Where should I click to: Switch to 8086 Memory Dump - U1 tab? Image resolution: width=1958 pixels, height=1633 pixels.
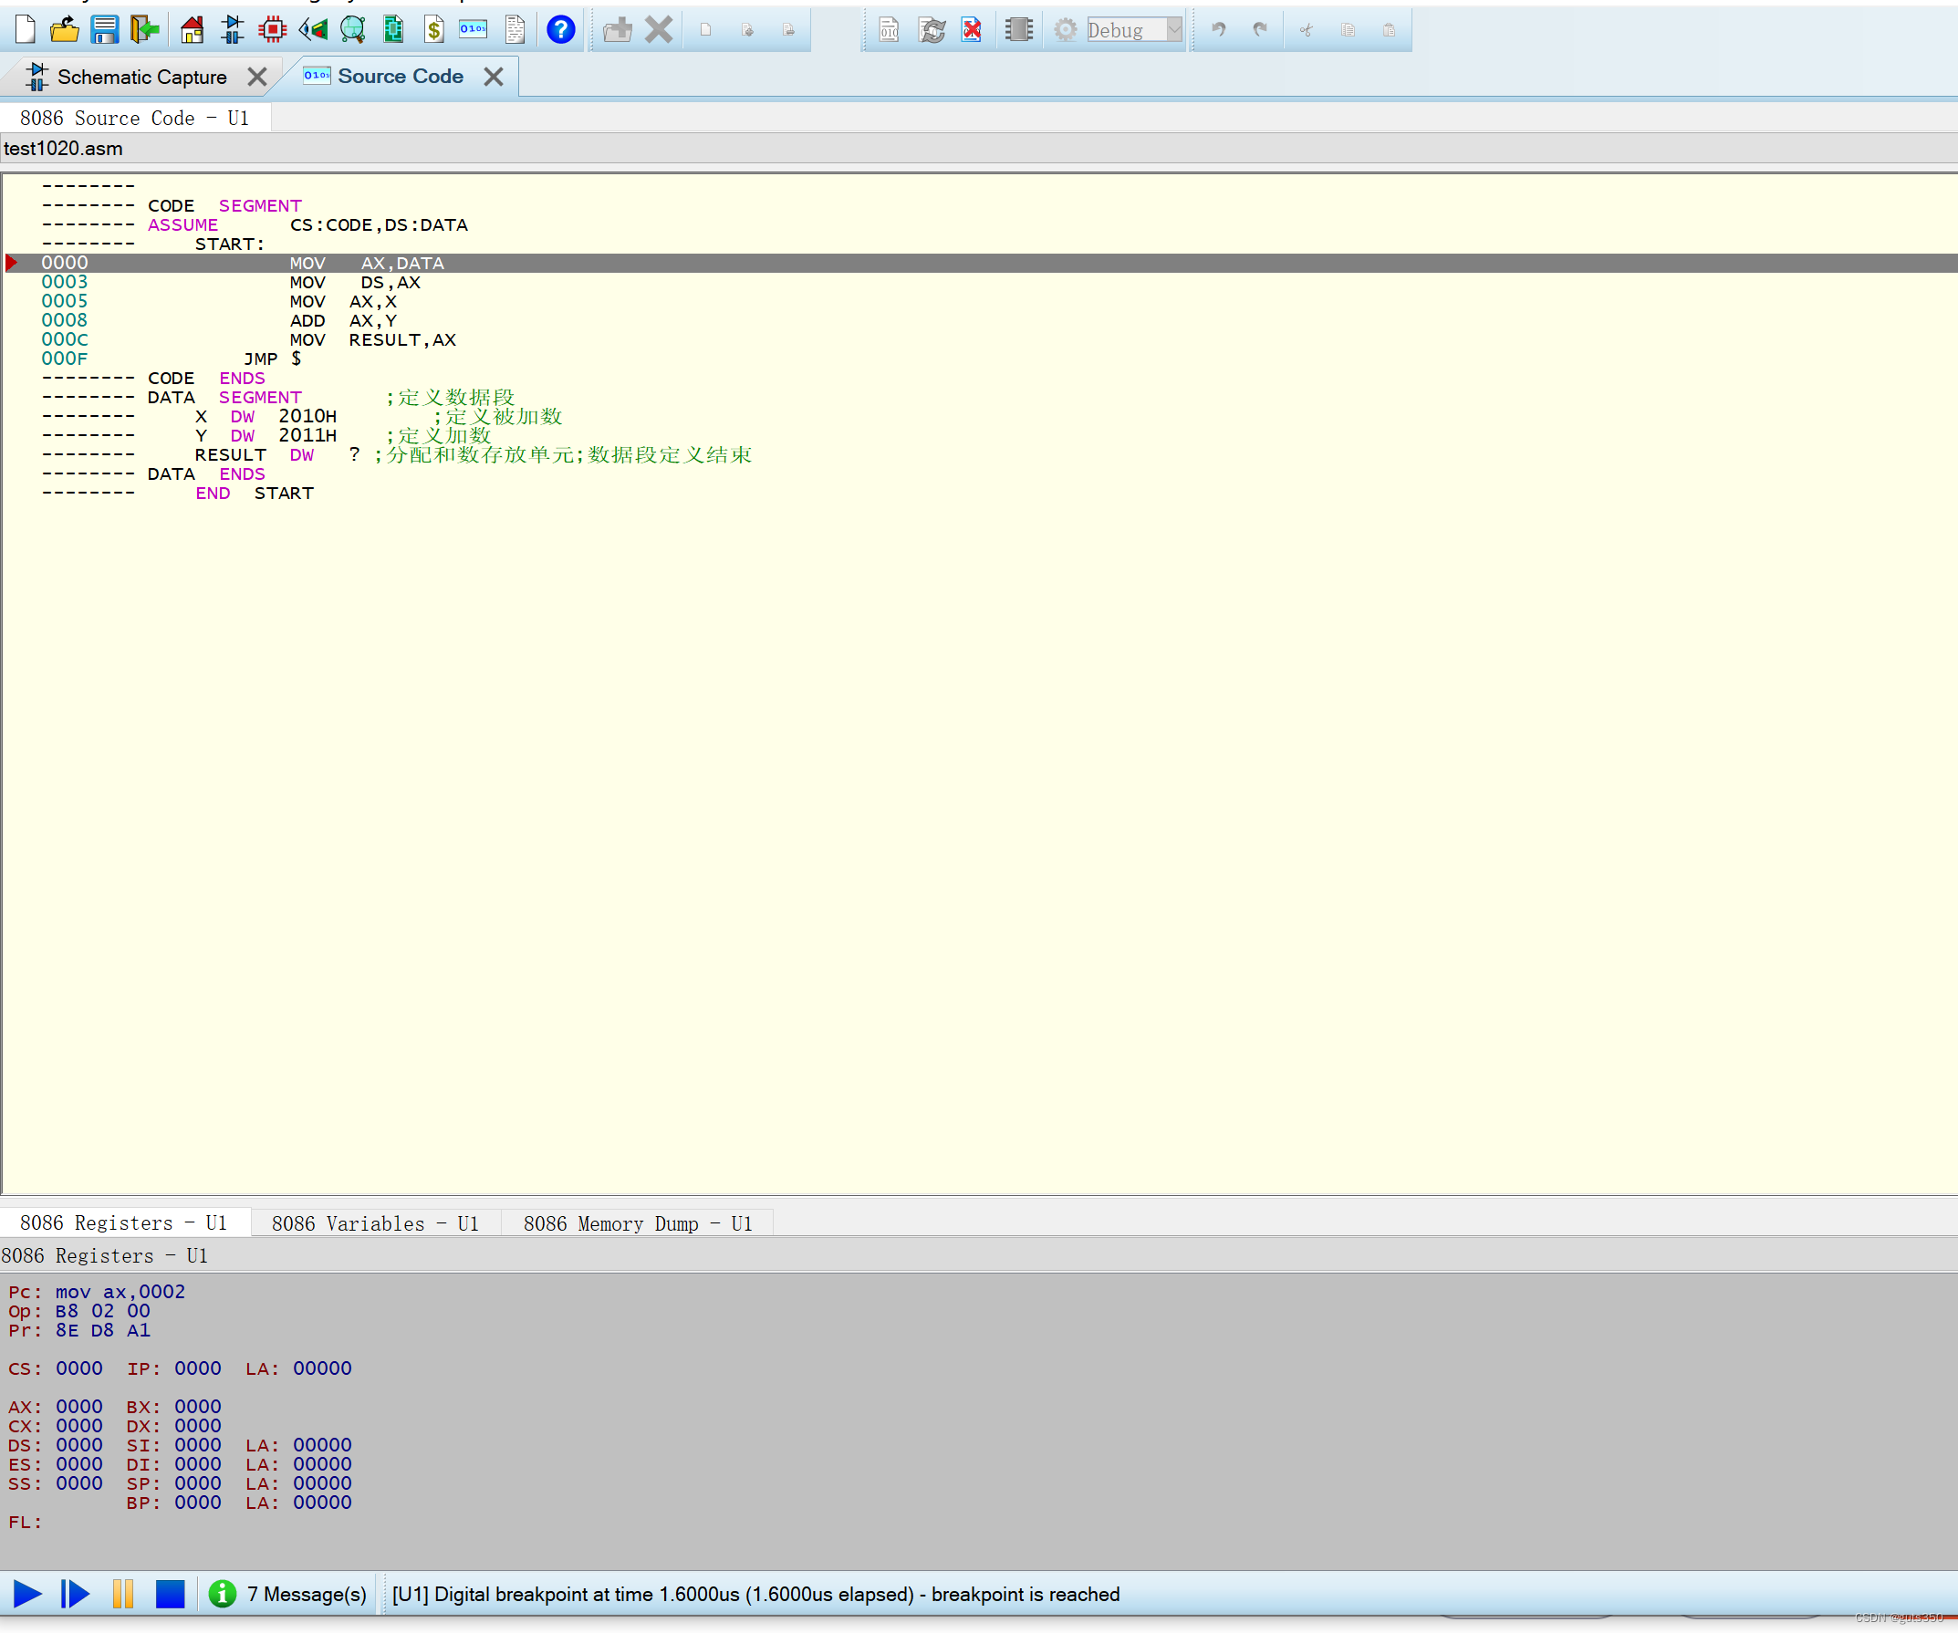click(x=637, y=1223)
